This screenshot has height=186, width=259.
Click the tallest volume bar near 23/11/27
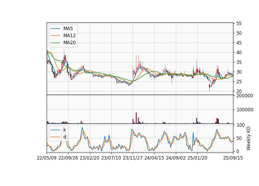(x=136, y=118)
